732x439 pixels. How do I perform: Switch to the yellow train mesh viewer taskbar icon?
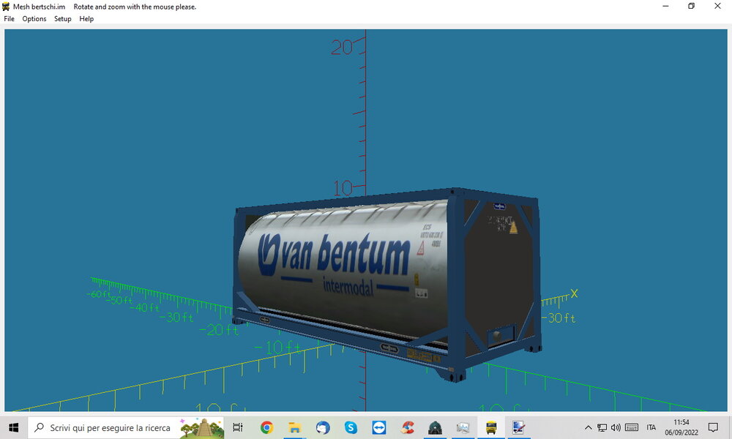pyautogui.click(x=491, y=427)
